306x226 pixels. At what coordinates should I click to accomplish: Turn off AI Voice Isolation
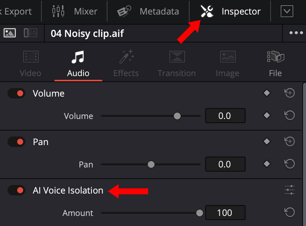click(x=16, y=190)
